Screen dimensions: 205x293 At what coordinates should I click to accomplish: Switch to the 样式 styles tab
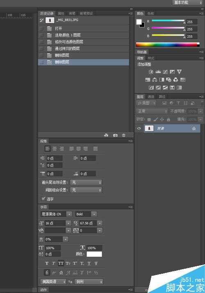pos(151,58)
